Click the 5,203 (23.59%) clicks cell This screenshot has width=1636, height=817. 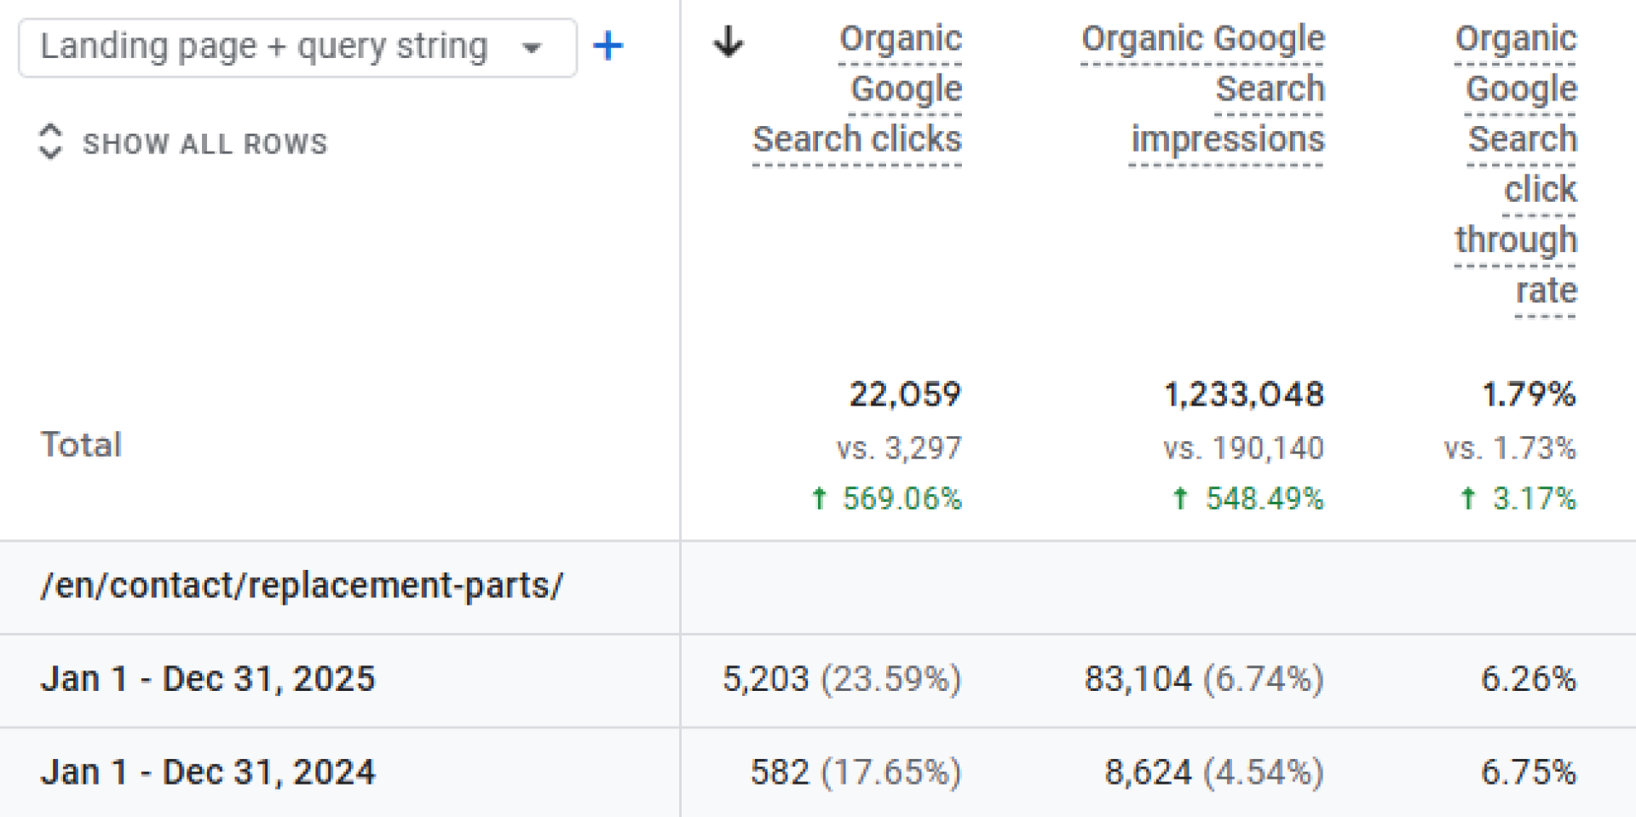842,679
